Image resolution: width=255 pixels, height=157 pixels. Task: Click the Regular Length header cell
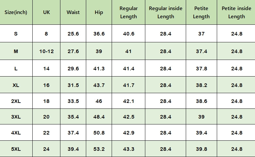(128, 12)
